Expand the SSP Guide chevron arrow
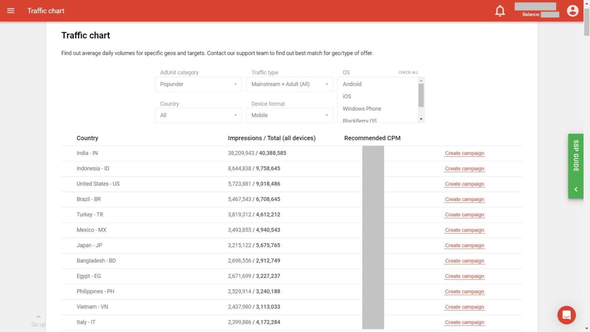Screen dimensions: 590x332 (x=576, y=189)
